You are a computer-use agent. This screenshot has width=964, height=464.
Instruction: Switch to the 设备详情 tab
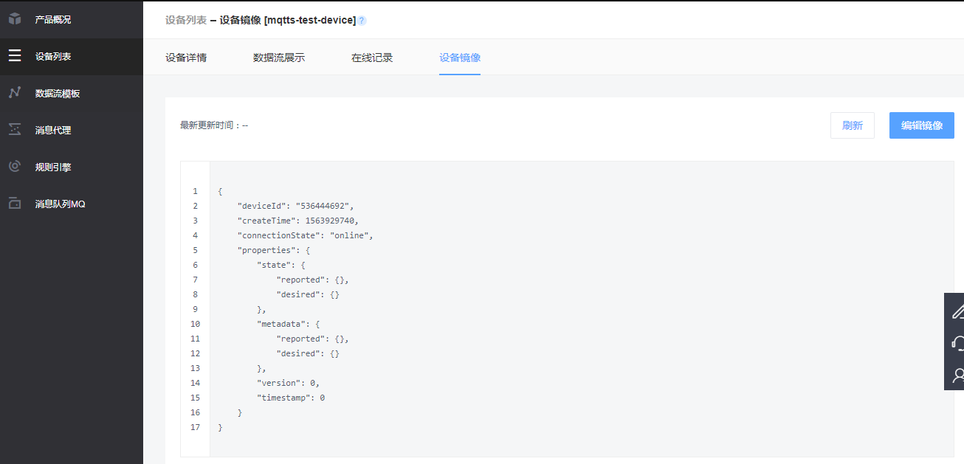click(x=186, y=58)
